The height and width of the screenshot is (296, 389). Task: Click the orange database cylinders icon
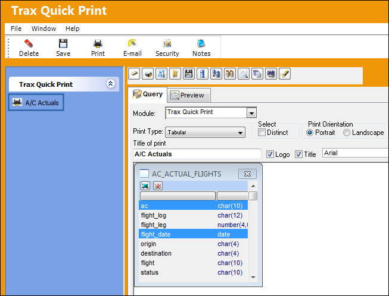click(x=230, y=74)
